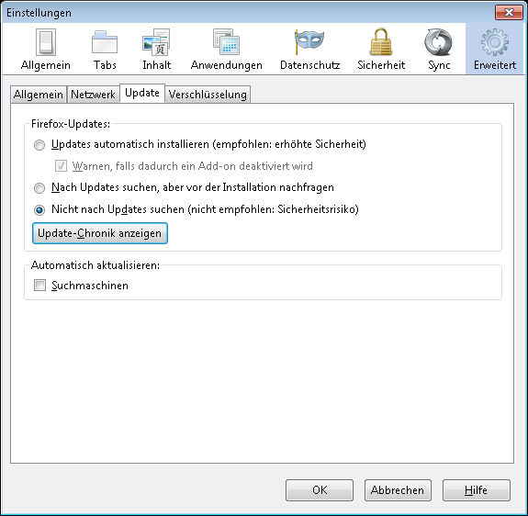Open the Sicherheit padlock icon category

(x=381, y=50)
